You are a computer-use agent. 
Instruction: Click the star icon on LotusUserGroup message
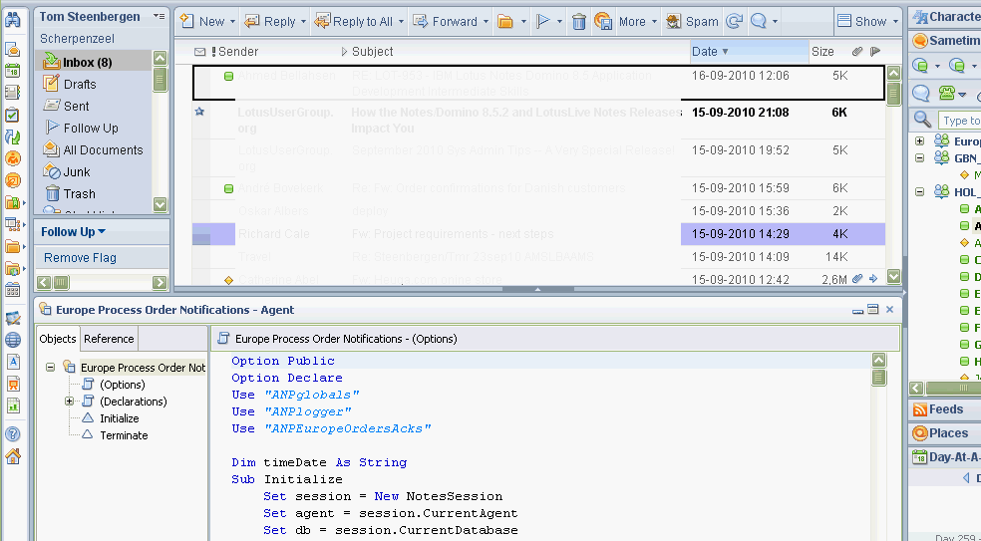[x=199, y=112]
